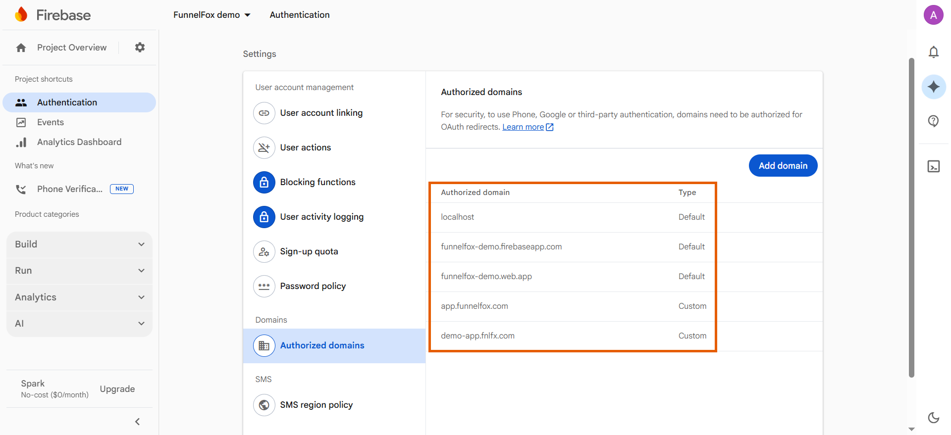The width and height of the screenshot is (951, 435).
Task: Open User activity logging settings
Action: pyautogui.click(x=334, y=217)
